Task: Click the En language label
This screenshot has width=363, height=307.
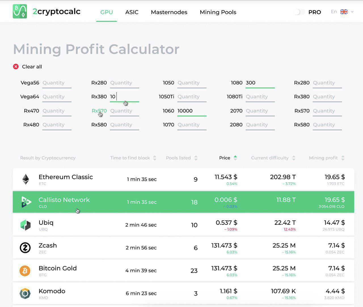Action: click(334, 12)
